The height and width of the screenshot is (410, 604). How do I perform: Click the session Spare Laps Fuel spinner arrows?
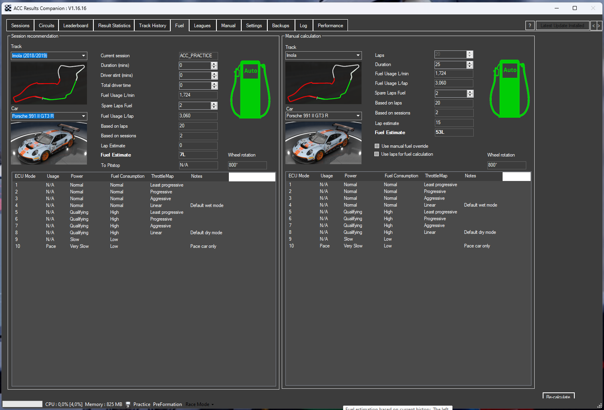click(214, 106)
